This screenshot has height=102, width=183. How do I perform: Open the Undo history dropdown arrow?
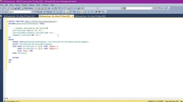tap(62, 8)
